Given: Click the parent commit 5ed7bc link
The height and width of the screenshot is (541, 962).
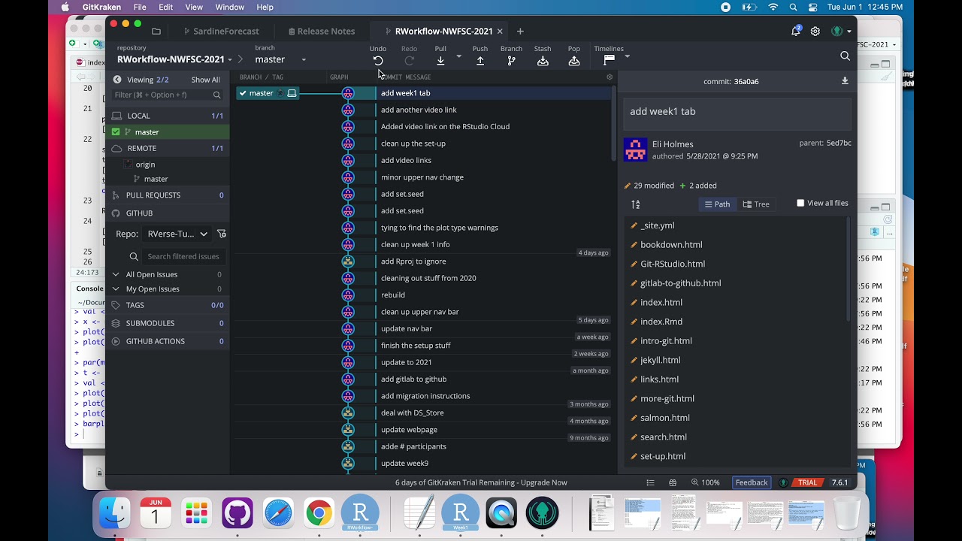Looking at the screenshot, I should point(838,143).
